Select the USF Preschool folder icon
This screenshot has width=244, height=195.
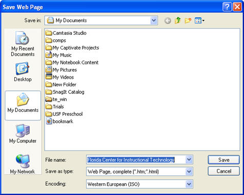(x=49, y=114)
